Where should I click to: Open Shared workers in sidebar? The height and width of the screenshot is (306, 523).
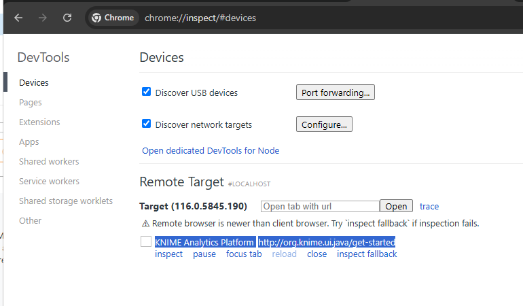pyautogui.click(x=49, y=162)
